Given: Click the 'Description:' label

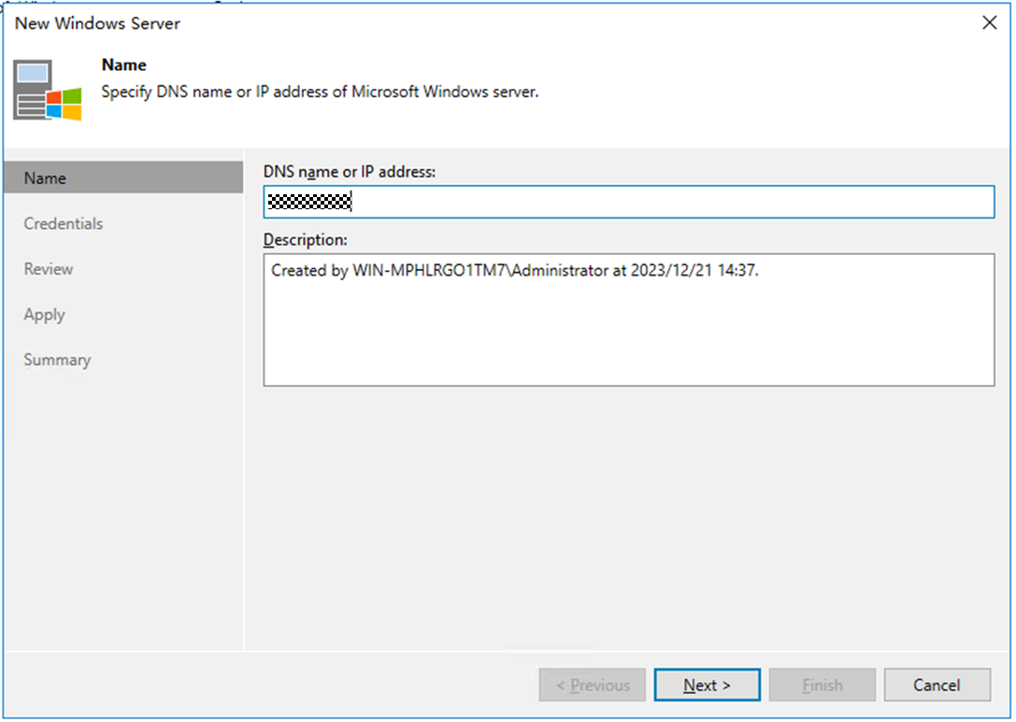Looking at the screenshot, I should [305, 239].
